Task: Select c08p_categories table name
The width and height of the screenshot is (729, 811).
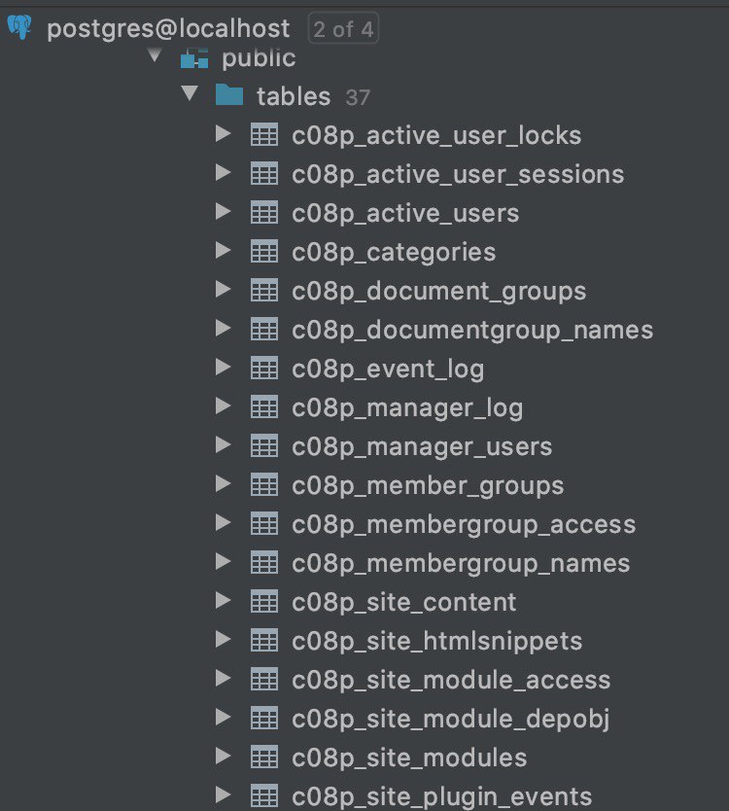Action: [394, 253]
